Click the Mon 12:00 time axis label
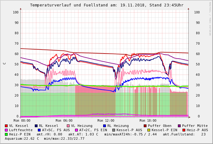The image size is (213, 144). (106, 120)
